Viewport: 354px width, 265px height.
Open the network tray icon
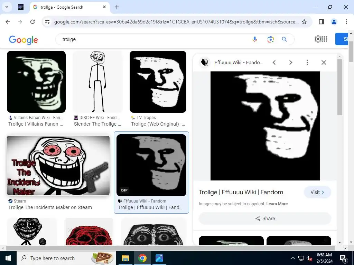(301, 258)
